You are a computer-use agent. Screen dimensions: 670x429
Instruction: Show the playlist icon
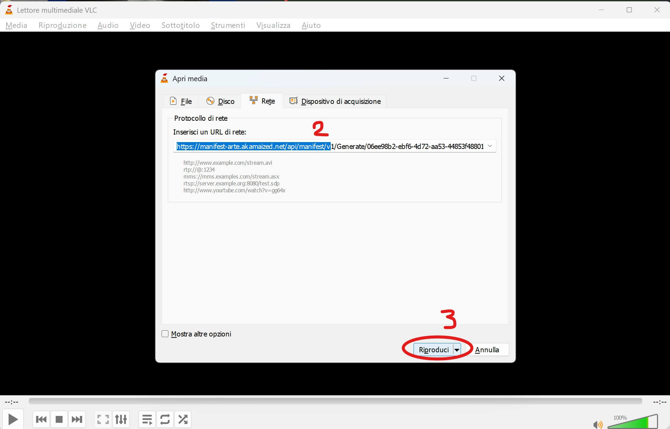[147, 419]
